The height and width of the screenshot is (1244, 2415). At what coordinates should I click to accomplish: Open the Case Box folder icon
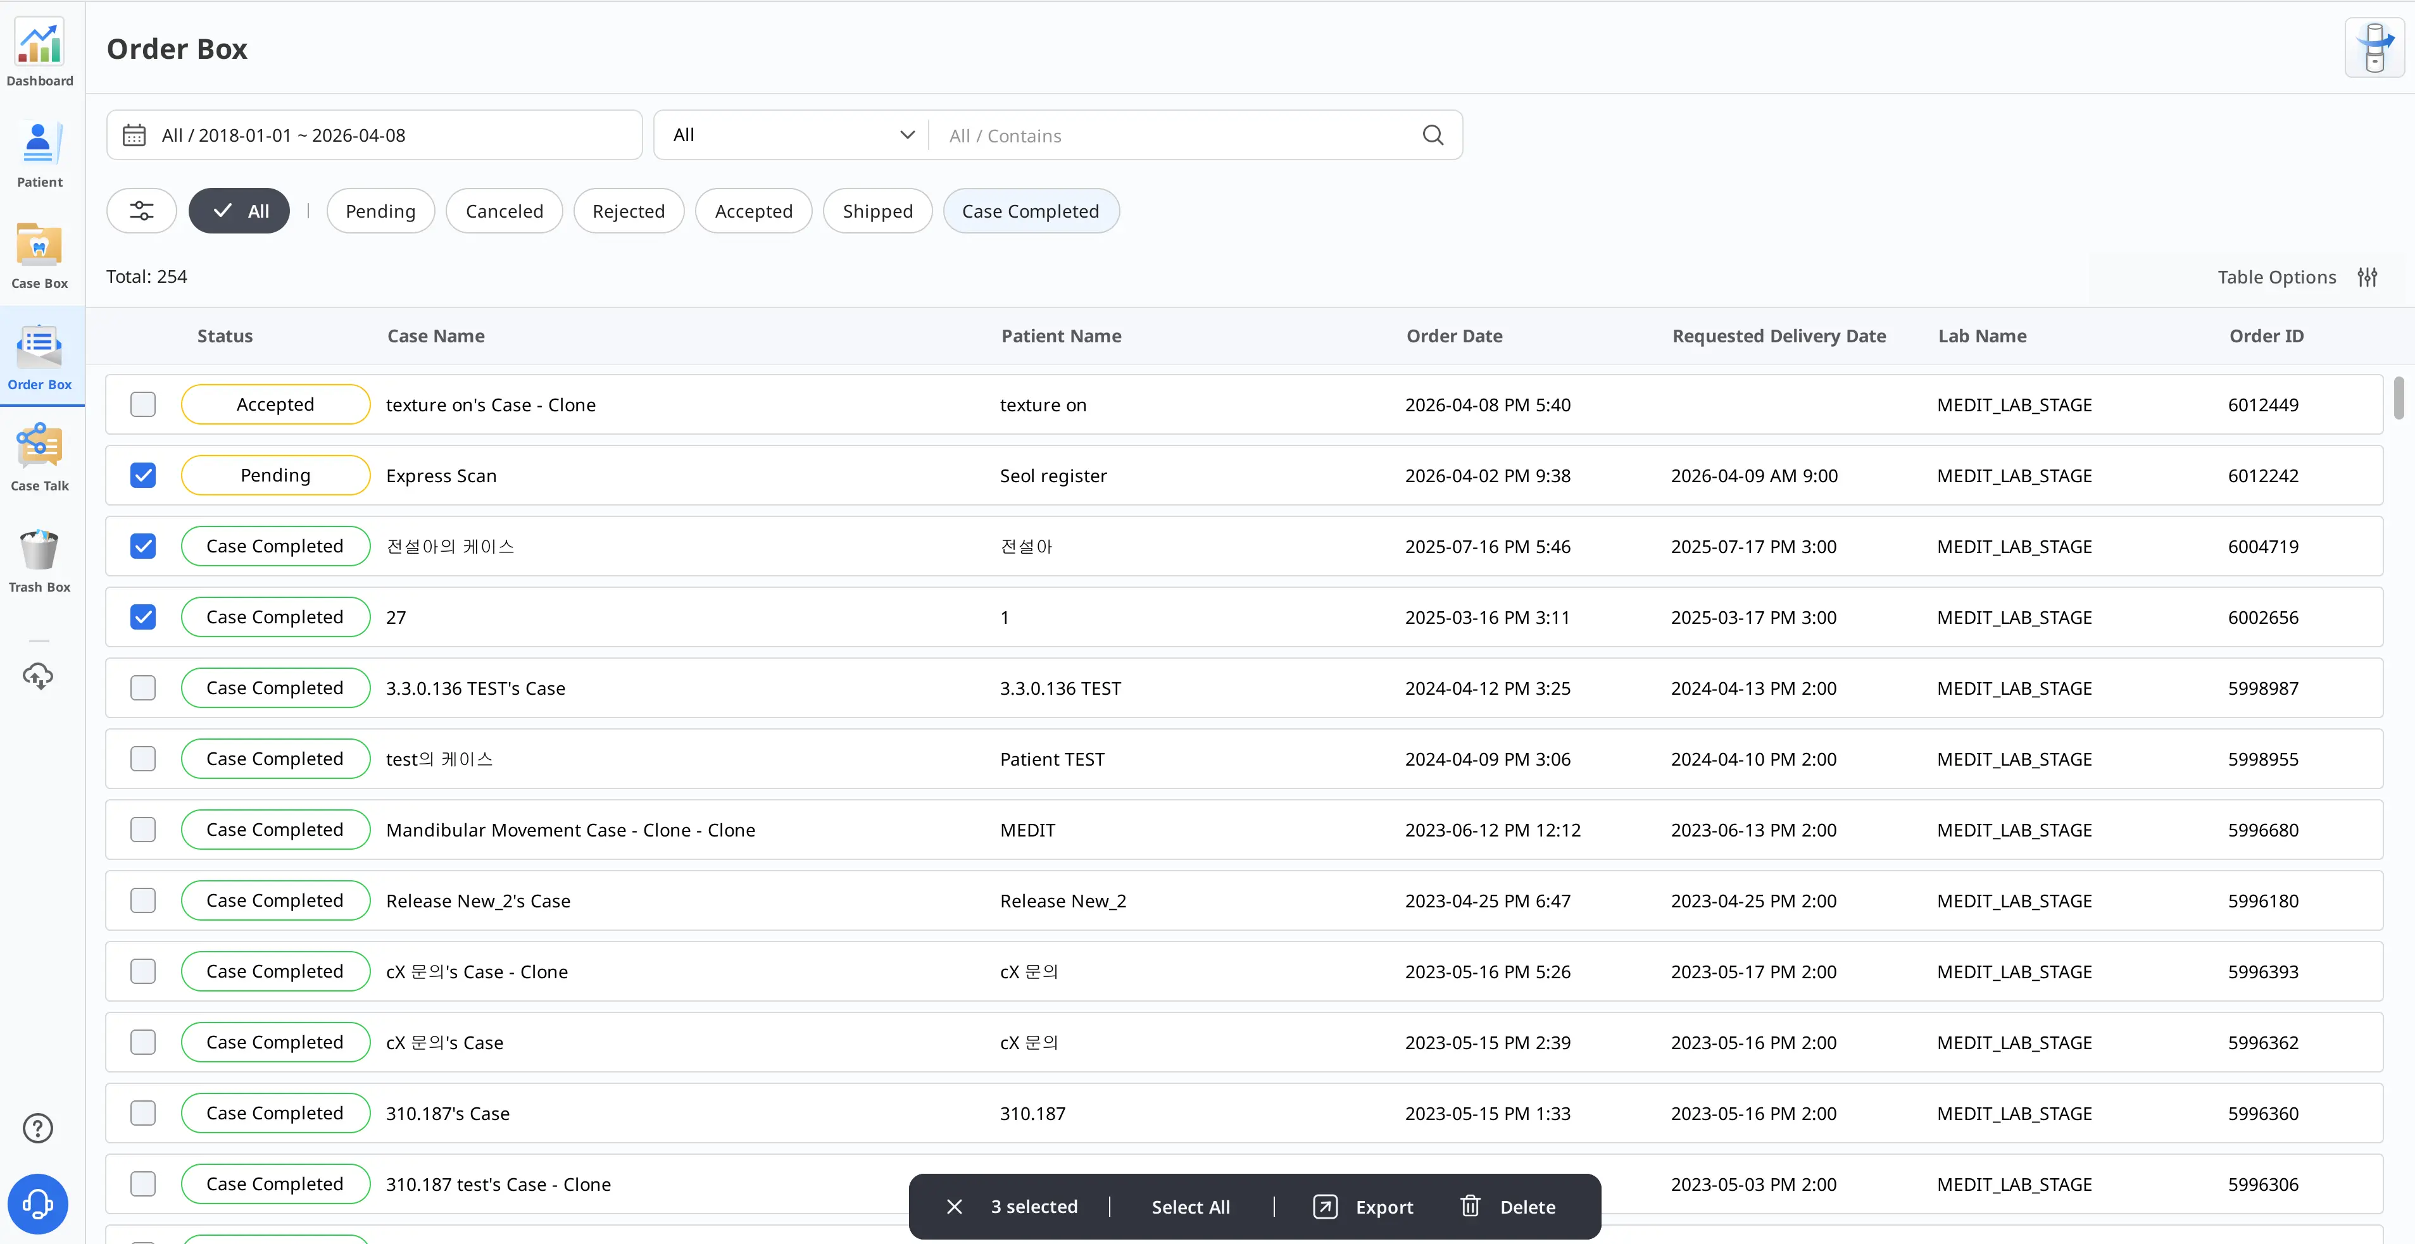(x=39, y=246)
